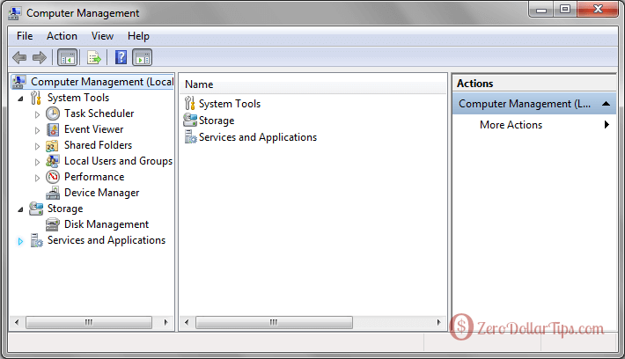Select Services and Applications label in center list
The width and height of the screenshot is (625, 359).
(258, 137)
